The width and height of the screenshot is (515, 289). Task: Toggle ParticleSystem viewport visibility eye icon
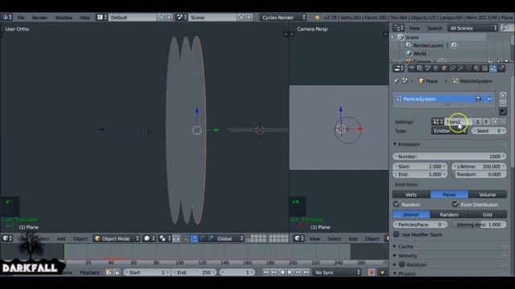pos(490,99)
